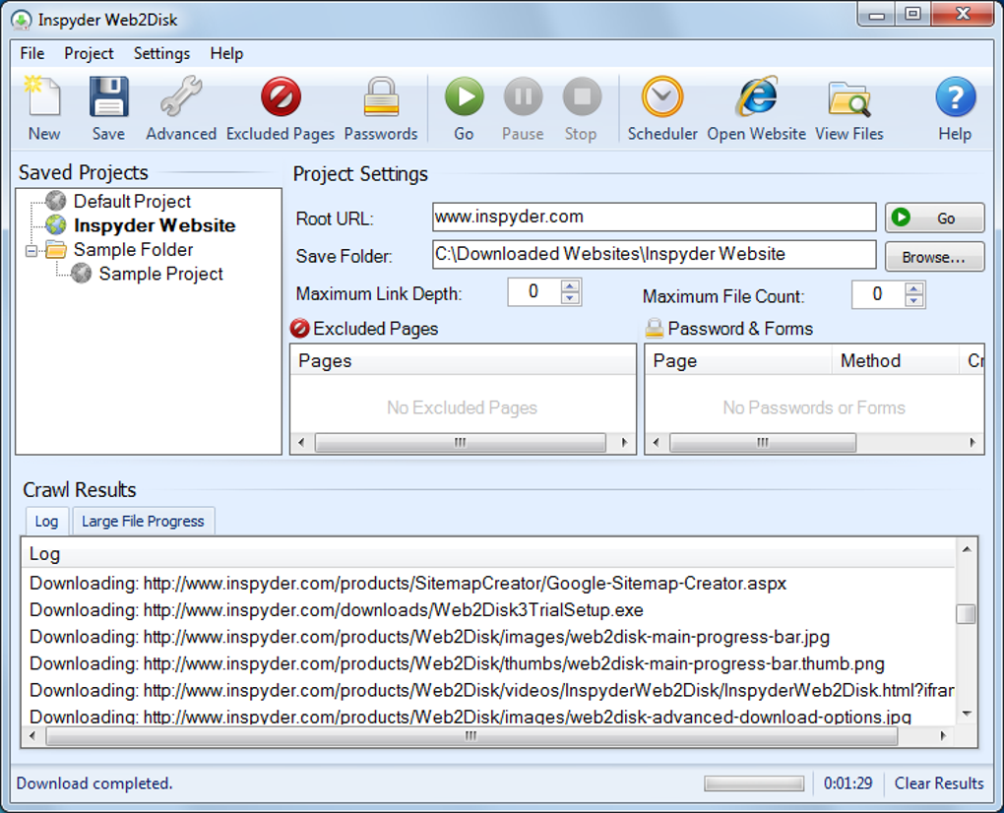Click the horizontal scrollbar under Excluded Pages
The image size is (1004, 813).
461,442
